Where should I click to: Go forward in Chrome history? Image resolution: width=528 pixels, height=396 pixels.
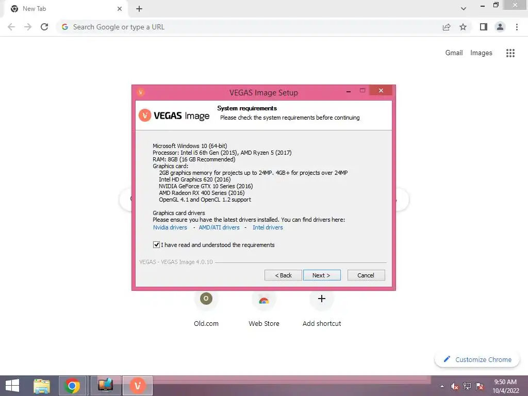click(28, 27)
